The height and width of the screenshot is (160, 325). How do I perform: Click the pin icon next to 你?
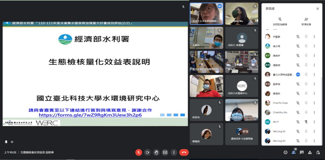click(x=6, y=142)
